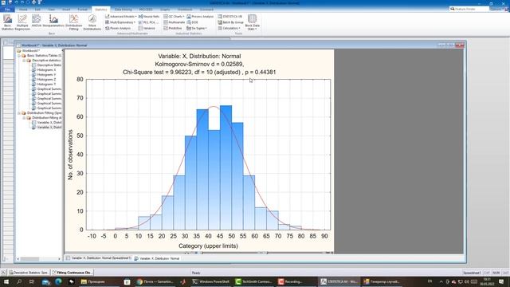Screen dimensions: 510x287
Task: Select Descriptive Statistics spreadsheet tree item
Action: [49, 65]
